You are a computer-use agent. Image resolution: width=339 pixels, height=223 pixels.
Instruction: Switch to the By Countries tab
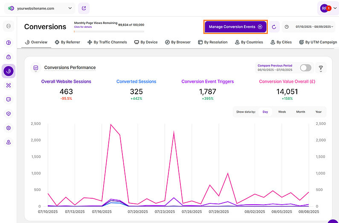coord(249,42)
